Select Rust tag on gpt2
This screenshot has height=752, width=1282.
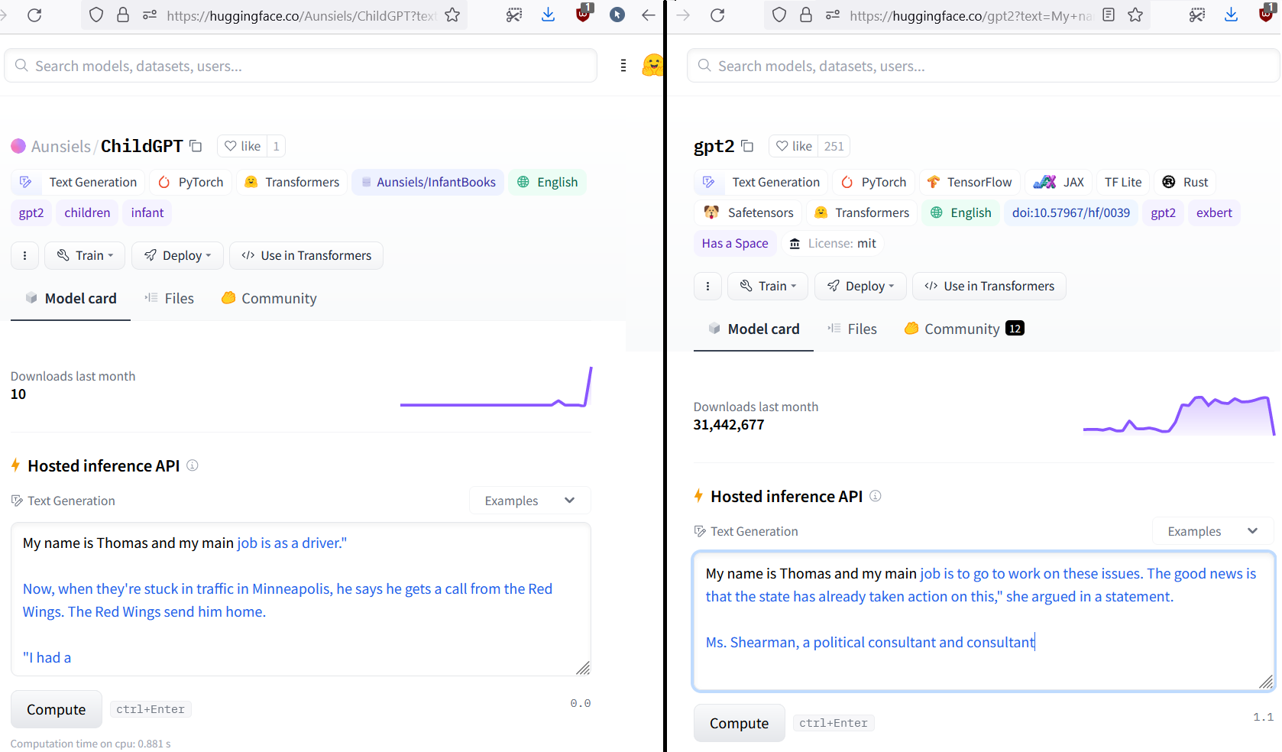pos(1186,182)
